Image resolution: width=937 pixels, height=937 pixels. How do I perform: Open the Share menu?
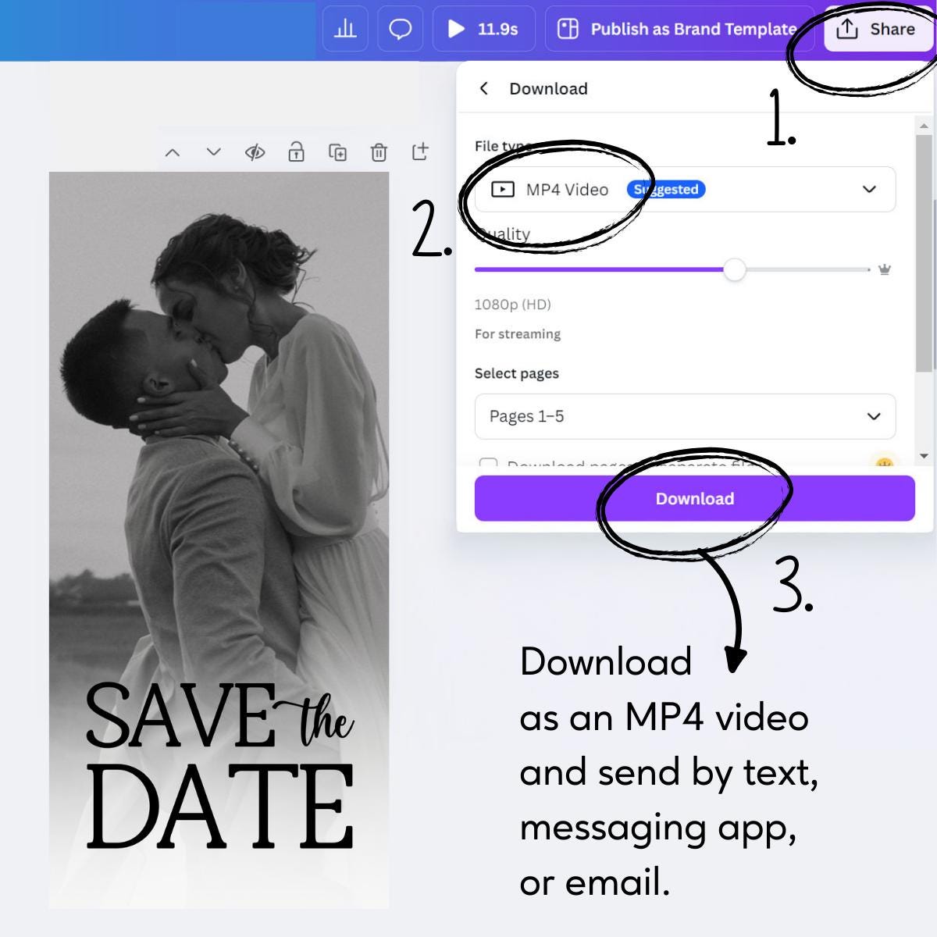coord(878,29)
